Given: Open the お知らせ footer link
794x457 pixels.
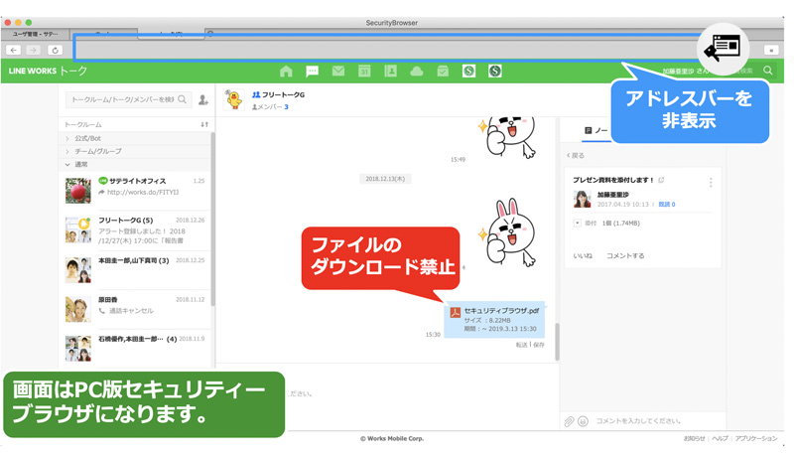Looking at the screenshot, I should (x=694, y=439).
